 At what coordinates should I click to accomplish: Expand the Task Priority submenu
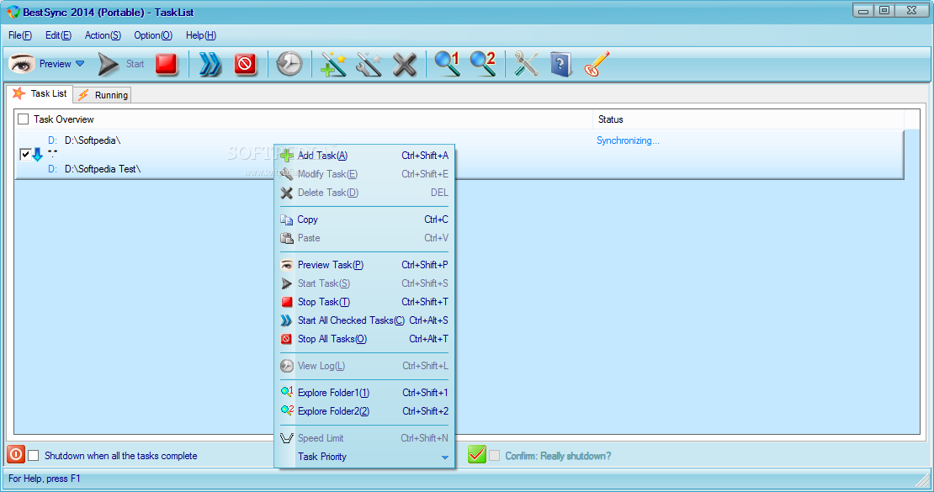(364, 457)
